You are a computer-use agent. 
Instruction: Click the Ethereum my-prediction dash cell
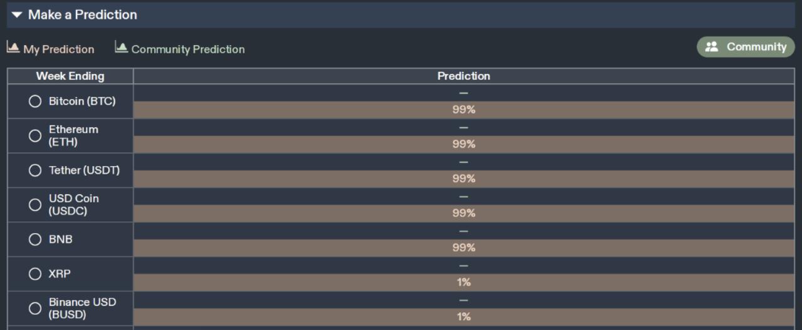click(464, 128)
